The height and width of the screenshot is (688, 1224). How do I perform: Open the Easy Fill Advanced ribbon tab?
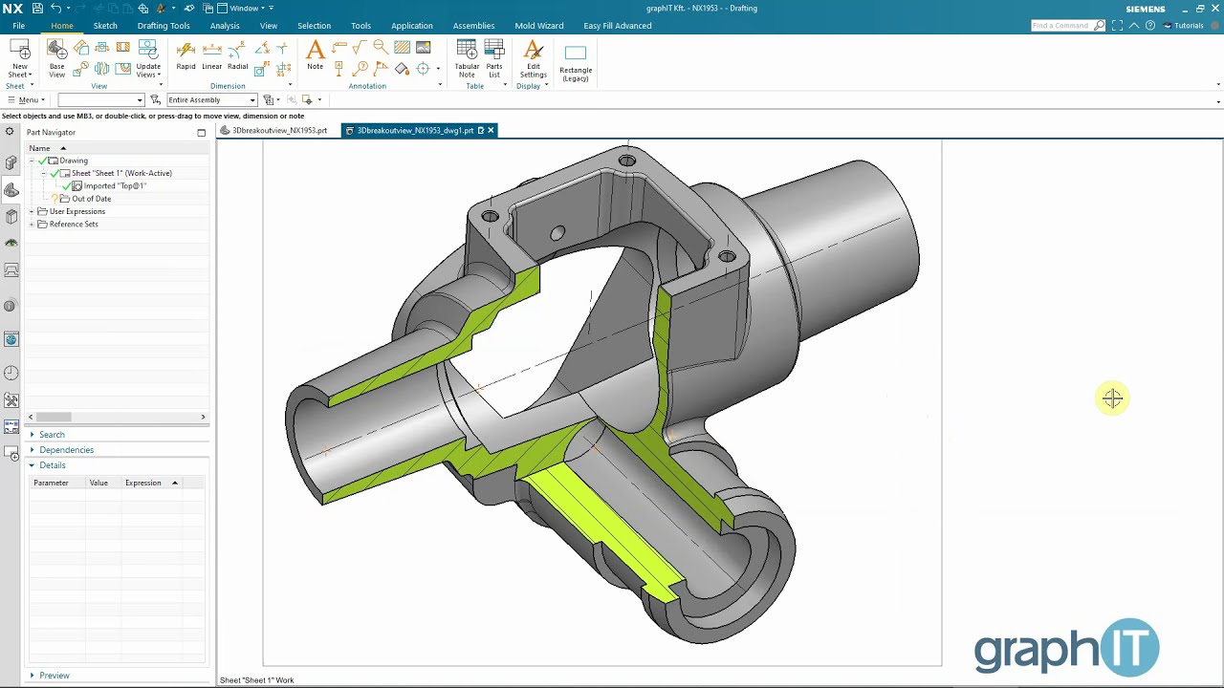point(618,26)
